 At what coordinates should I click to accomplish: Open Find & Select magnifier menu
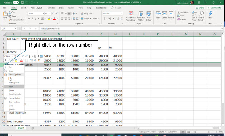201,16
